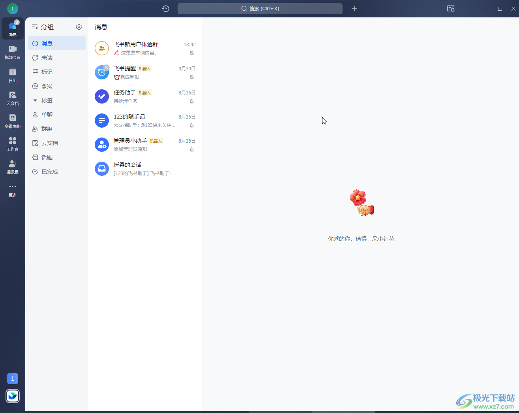Select the 话题 (topics) filter
Image resolution: width=519 pixels, height=413 pixels.
click(x=57, y=157)
